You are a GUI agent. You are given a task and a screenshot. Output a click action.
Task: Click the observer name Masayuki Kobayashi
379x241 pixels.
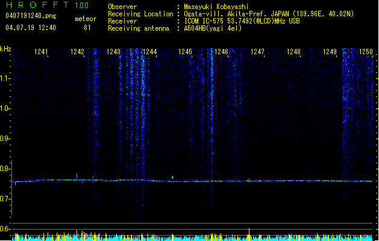[x=216, y=7]
